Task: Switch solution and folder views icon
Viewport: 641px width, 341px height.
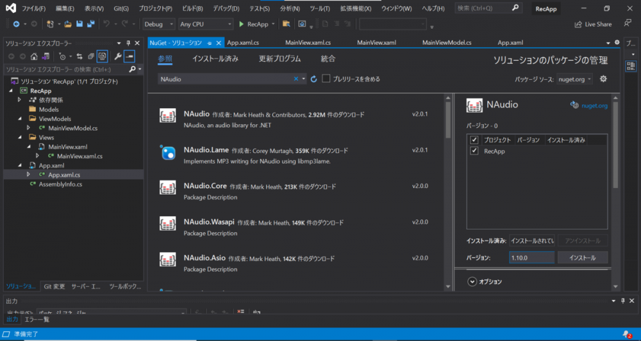Action: click(46, 56)
